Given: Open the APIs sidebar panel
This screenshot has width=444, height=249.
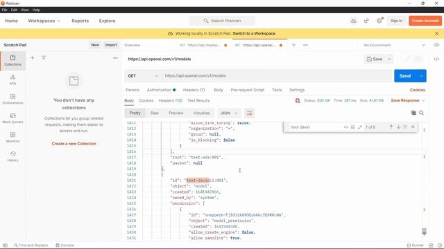Looking at the screenshot, I should (12, 80).
